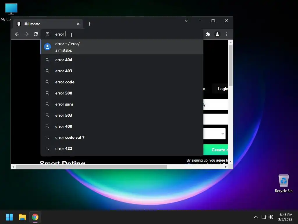Choose the 'error 500' suggestion
The image size is (298, 224).
(122, 93)
